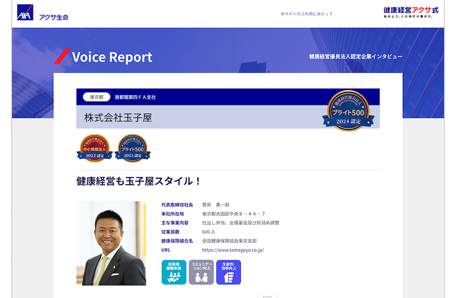Select the 600 人 employee count
The height and width of the screenshot is (298, 456).
(209, 232)
